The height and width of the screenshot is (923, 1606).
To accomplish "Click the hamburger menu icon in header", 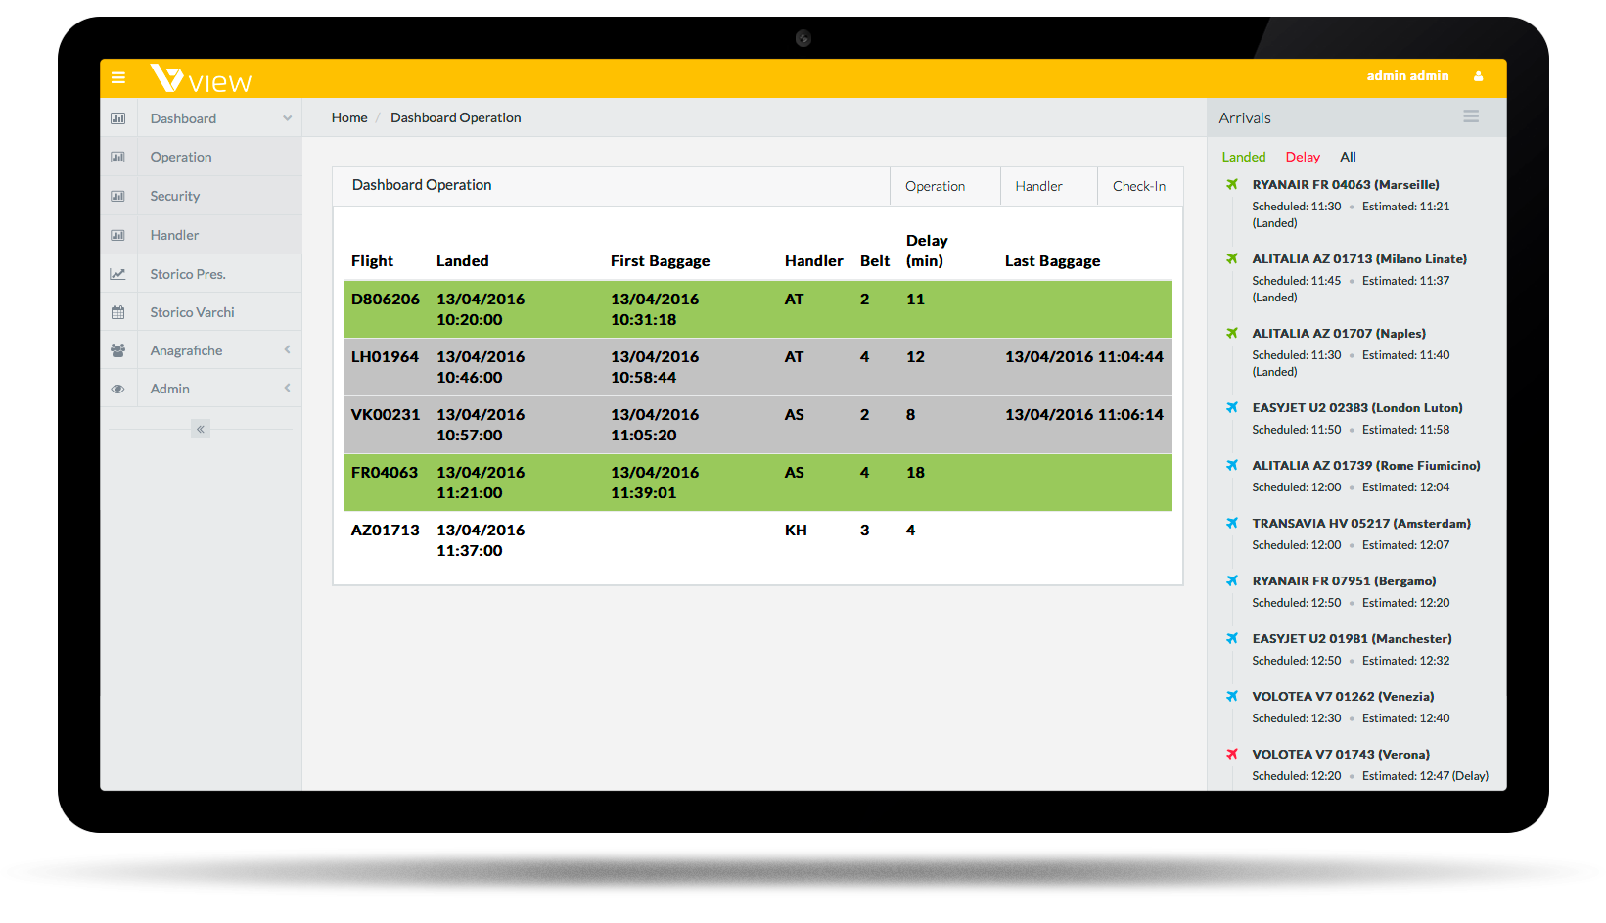I will pos(118,77).
